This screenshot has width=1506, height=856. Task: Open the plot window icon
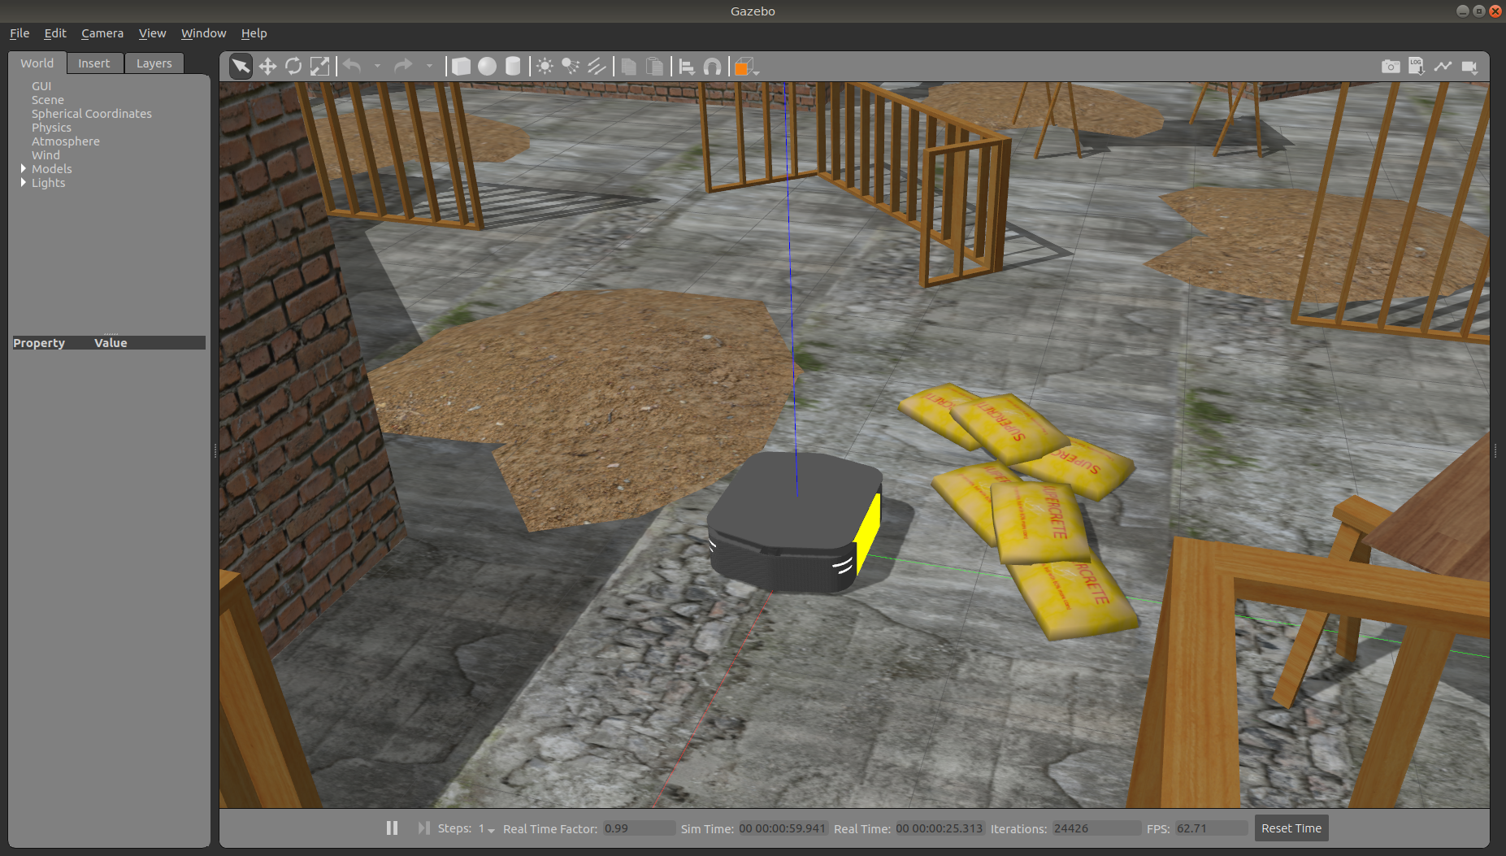pos(1443,67)
